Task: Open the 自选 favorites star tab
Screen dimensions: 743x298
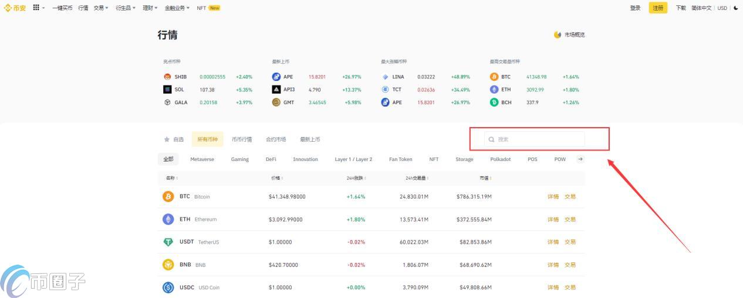Action: pos(174,139)
